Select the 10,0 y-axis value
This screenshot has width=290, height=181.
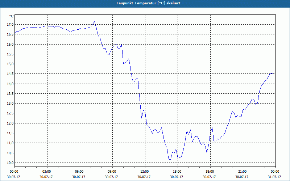(x=11, y=163)
